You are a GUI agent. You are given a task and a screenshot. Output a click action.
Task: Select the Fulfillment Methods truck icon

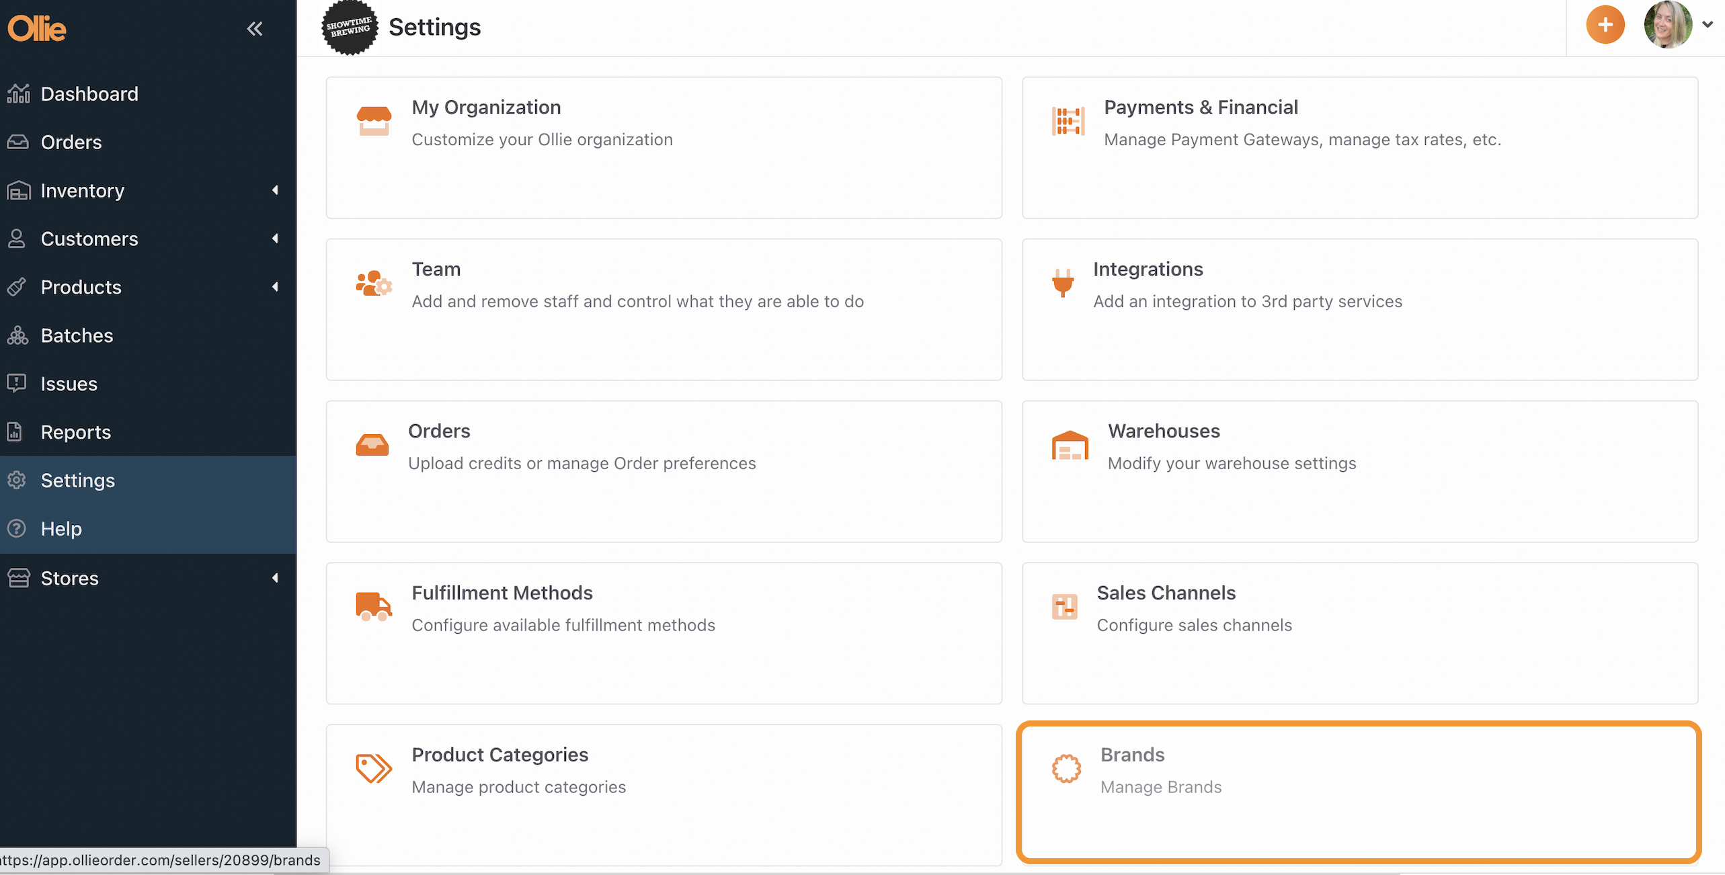point(374,607)
